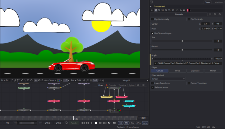Viewport: 225px width, 129px height.
Task: Open the Timeline tab
Action: (x=122, y=85)
